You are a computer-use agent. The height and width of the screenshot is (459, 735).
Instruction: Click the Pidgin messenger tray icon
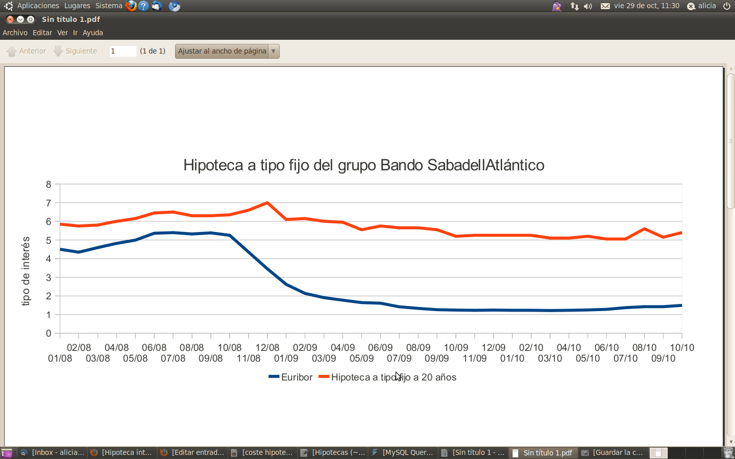(x=556, y=6)
